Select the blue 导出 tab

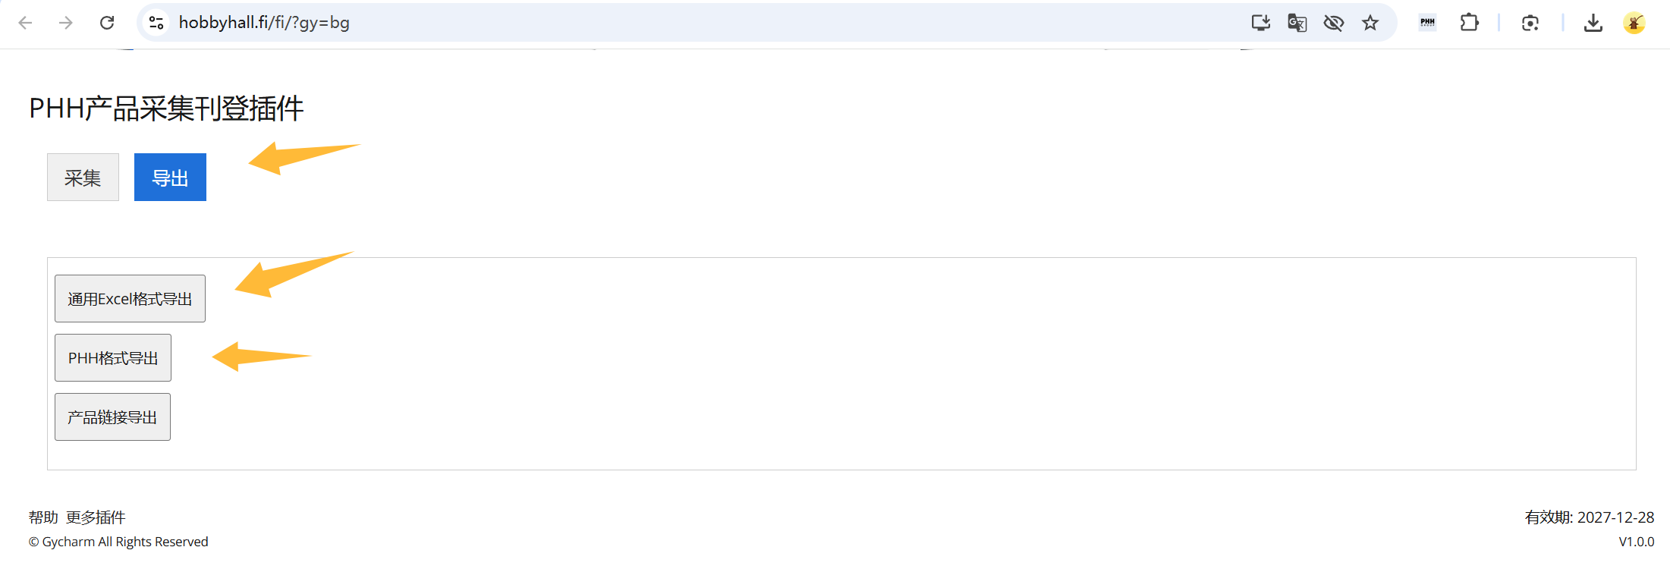(170, 178)
